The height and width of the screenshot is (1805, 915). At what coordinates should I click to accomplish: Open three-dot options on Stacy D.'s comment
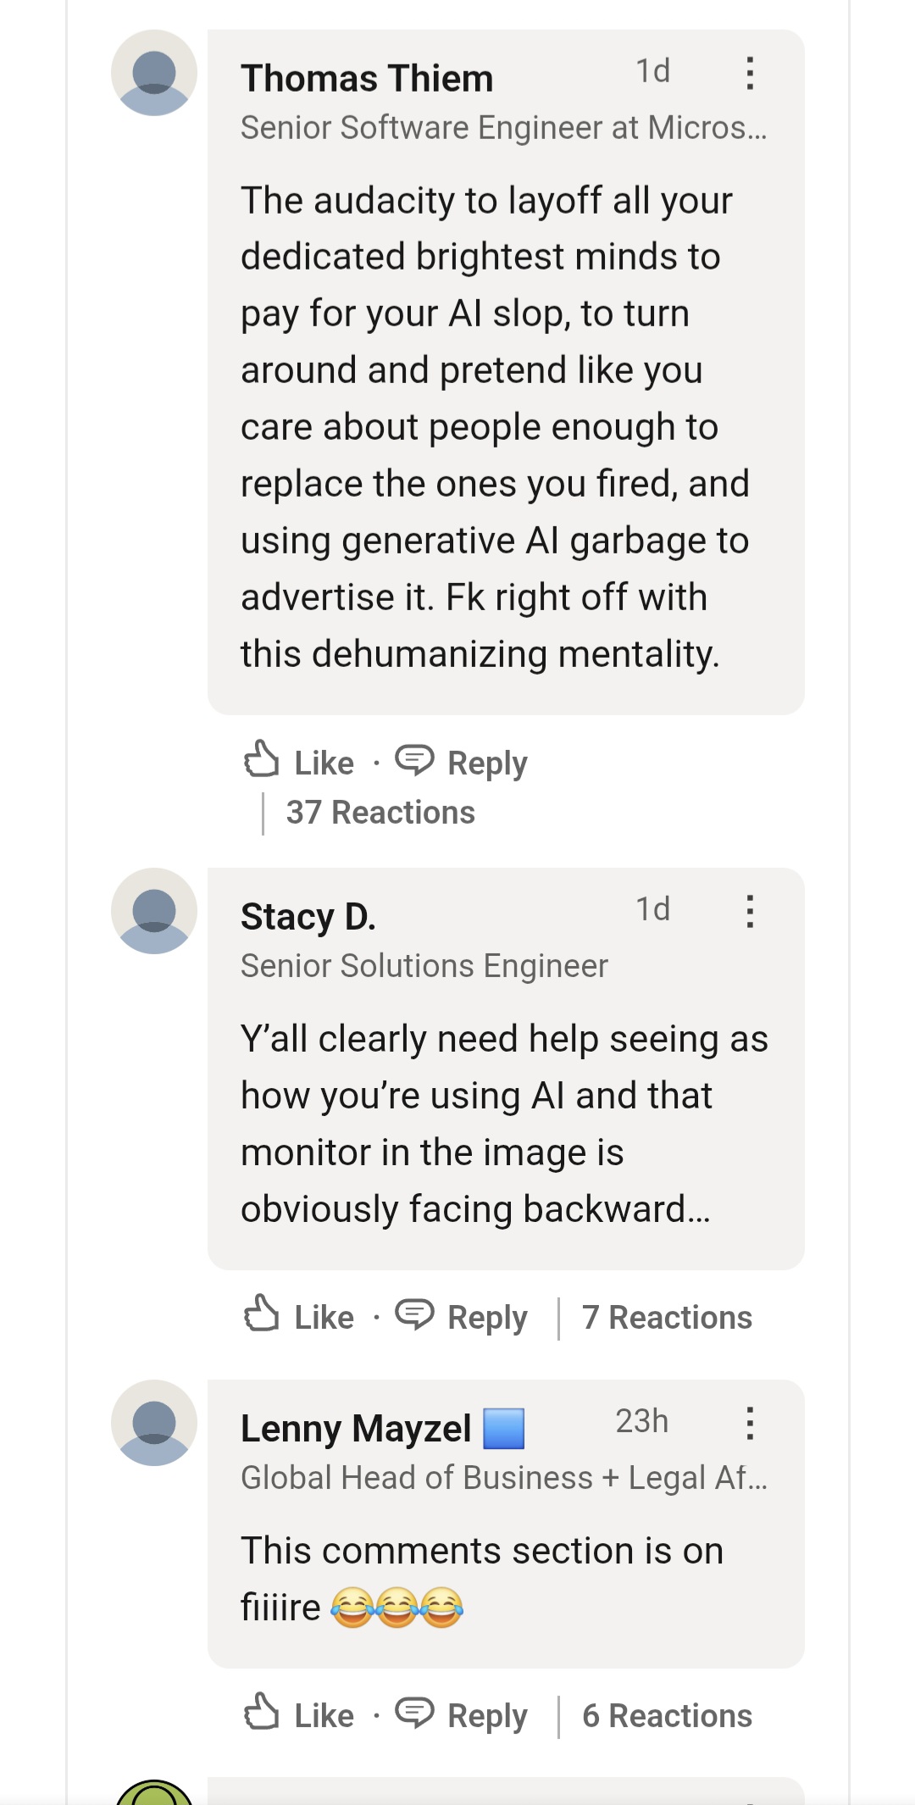750,911
